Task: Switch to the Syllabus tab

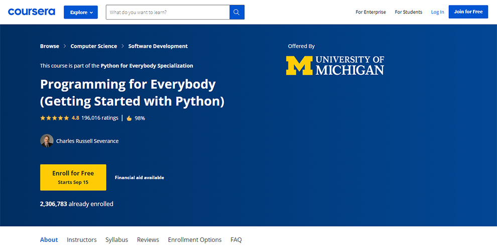Action: click(x=116, y=240)
